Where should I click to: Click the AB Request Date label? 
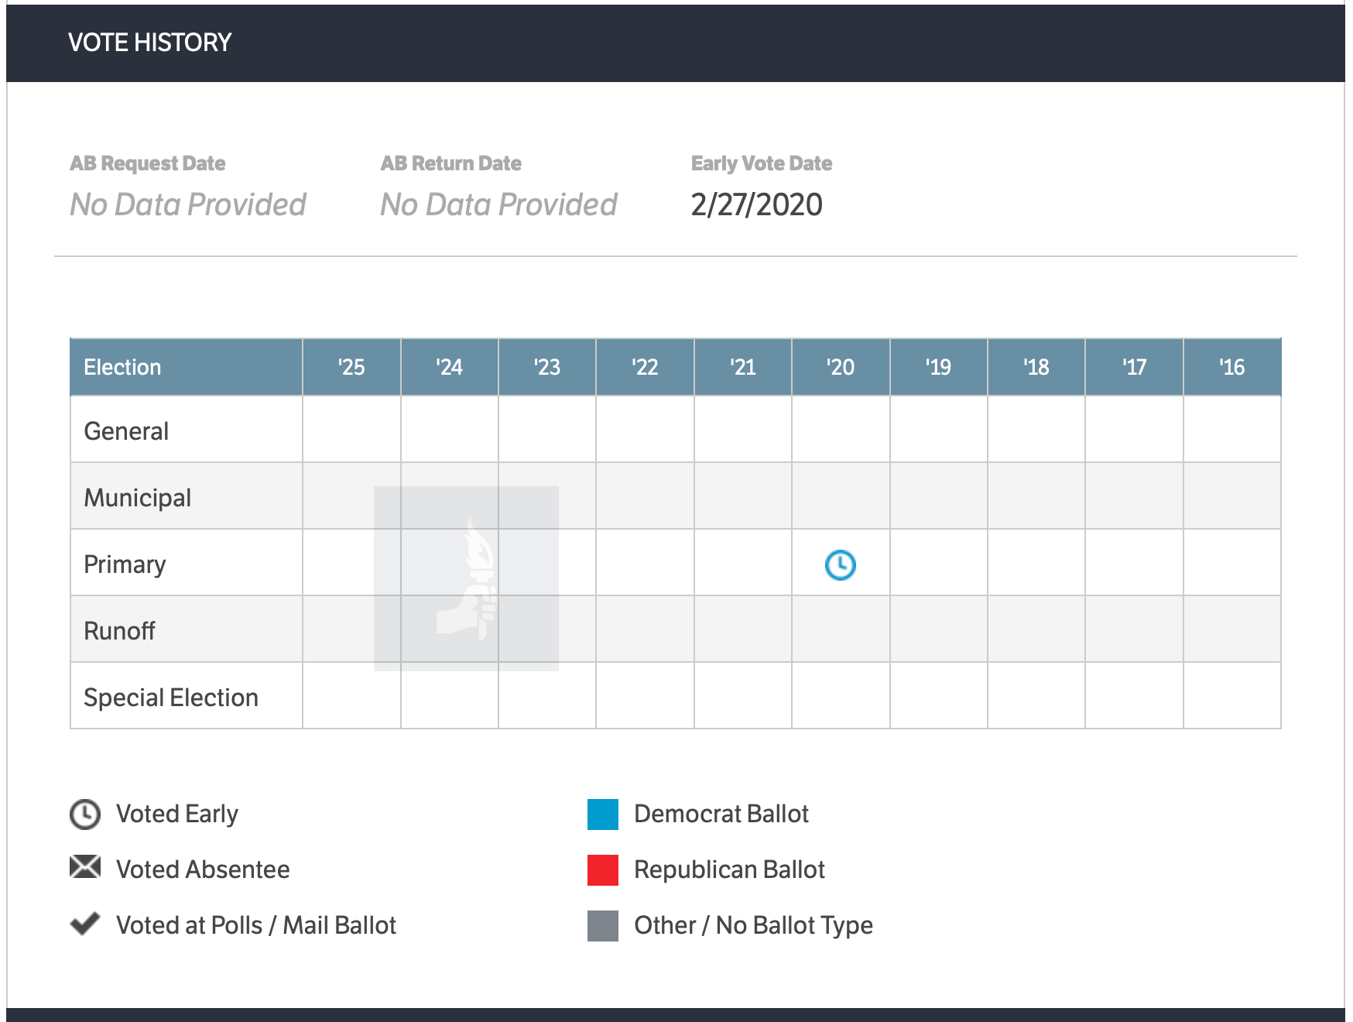pyautogui.click(x=148, y=163)
